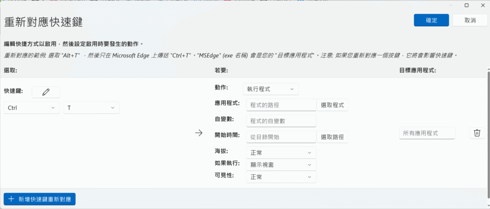Close the remap shortcuts window
This screenshot has width=490, height=209.
482,5
